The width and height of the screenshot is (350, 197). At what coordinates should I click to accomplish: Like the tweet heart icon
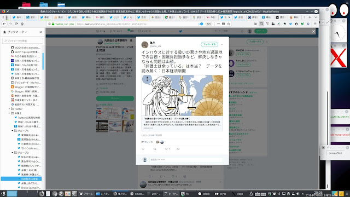(166, 149)
